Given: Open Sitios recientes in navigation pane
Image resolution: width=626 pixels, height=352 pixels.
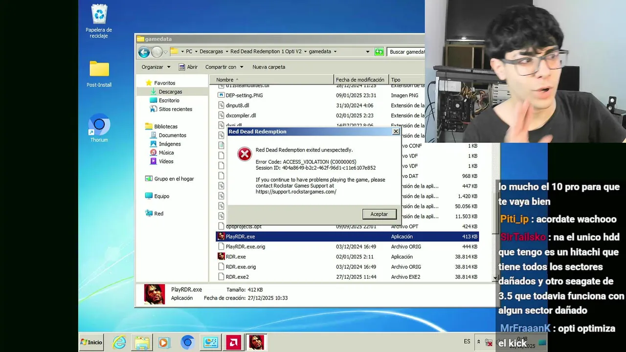Looking at the screenshot, I should click(x=175, y=110).
